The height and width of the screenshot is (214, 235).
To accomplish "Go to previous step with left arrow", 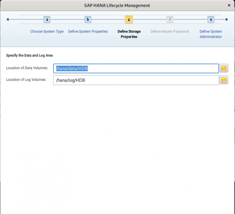I will pyautogui.click(x=8, y=19).
